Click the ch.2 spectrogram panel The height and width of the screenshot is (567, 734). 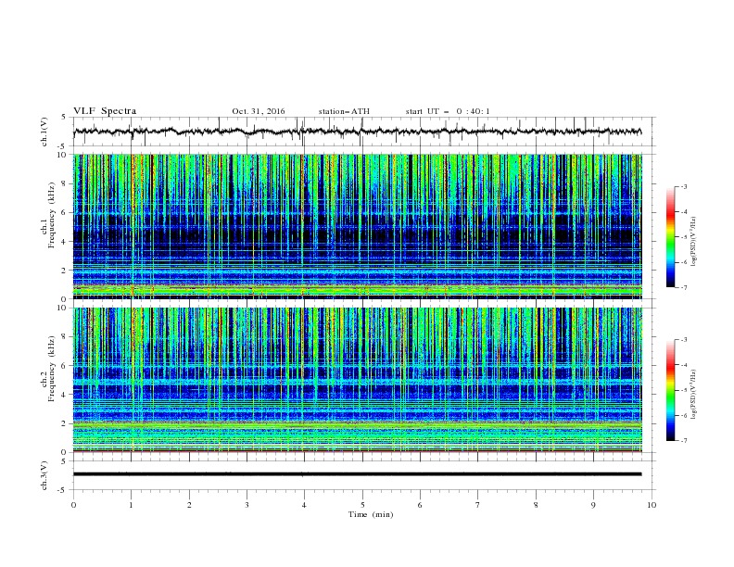click(358, 380)
